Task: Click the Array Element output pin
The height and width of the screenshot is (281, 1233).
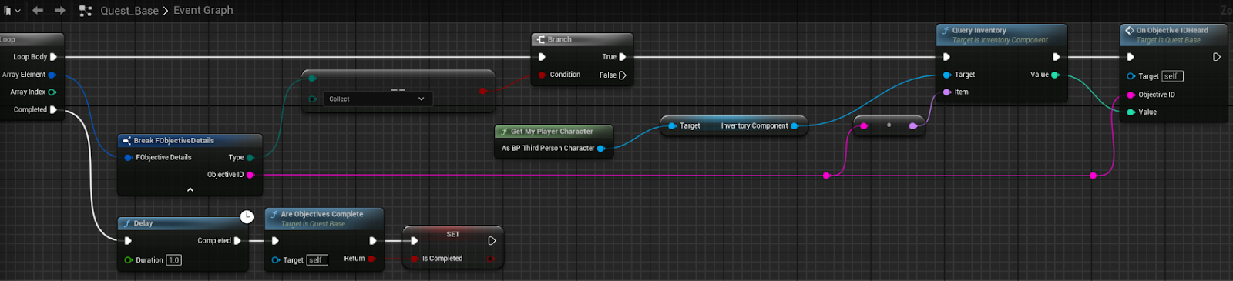Action: [x=52, y=75]
